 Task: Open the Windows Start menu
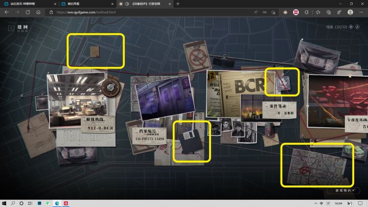[x=4, y=203]
